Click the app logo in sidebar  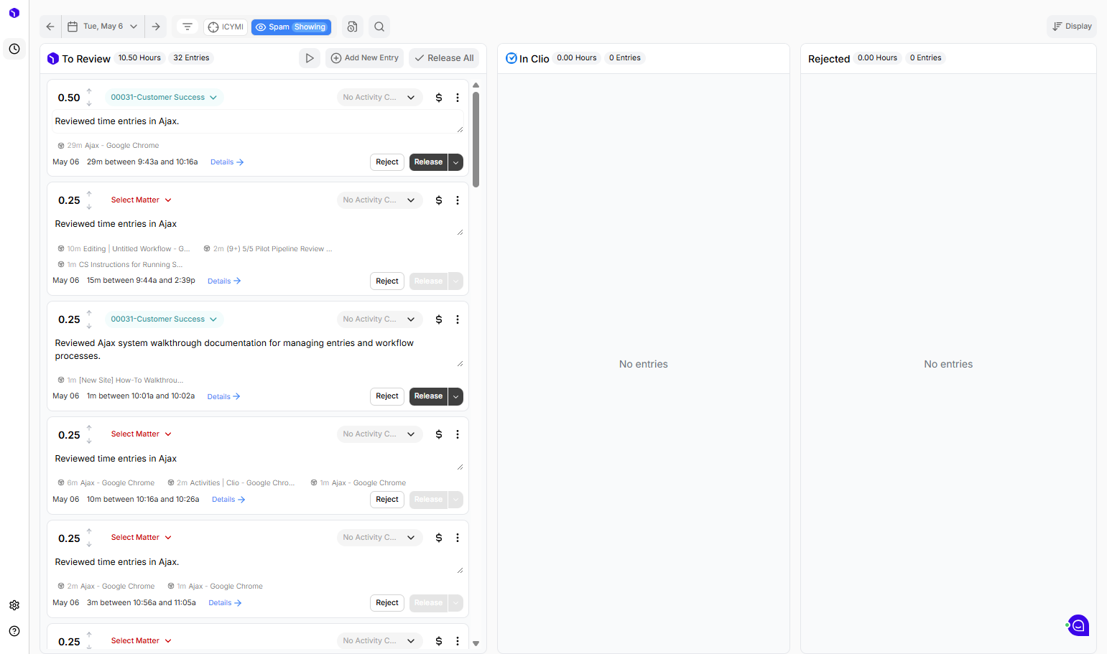click(14, 13)
